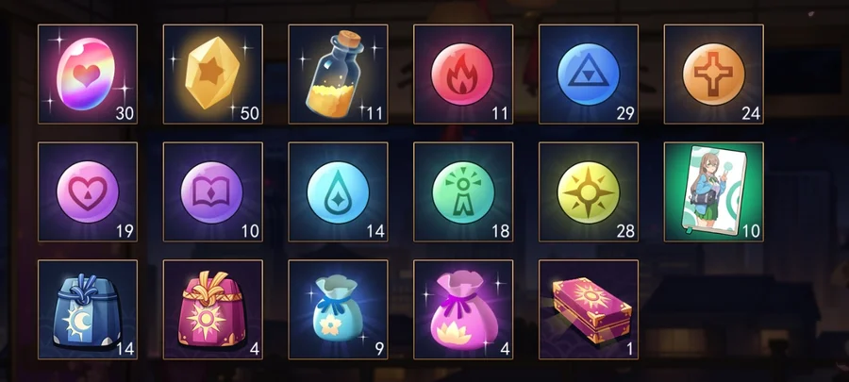Click the golden star crystal item
The image size is (849, 382).
pyautogui.click(x=213, y=75)
